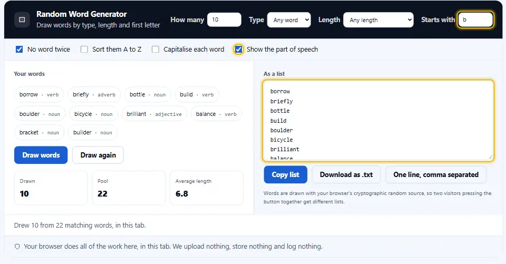Click the Random Word Generator title
The height and width of the screenshot is (264, 506).
click(81, 14)
